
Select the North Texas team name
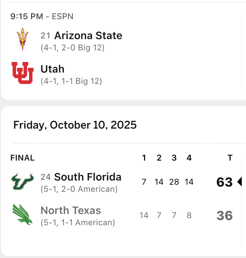[x=71, y=210]
